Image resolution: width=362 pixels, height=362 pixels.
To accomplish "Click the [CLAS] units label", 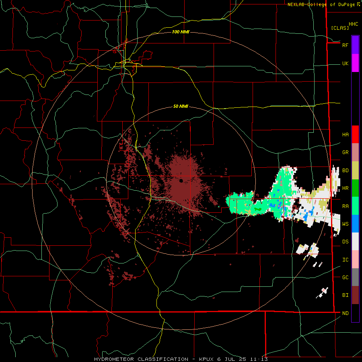I will (340, 28).
